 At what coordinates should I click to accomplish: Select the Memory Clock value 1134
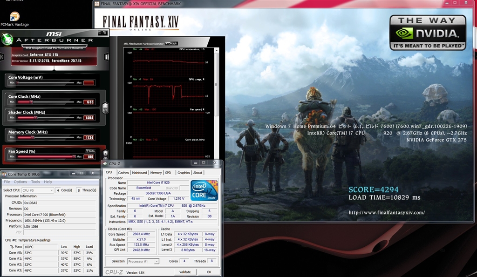click(x=89, y=137)
